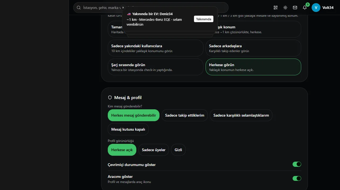The width and height of the screenshot is (340, 190).
Task: Select Şarj sırasında görün option
Action: coord(155,67)
